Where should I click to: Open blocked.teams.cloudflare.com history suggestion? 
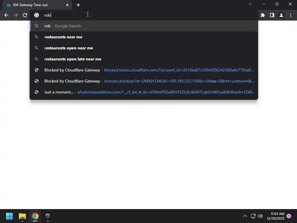144,70
